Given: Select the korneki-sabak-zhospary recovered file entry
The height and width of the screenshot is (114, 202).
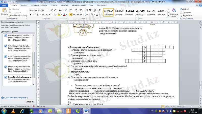Looking at the screenshot, I should (x=19, y=77).
